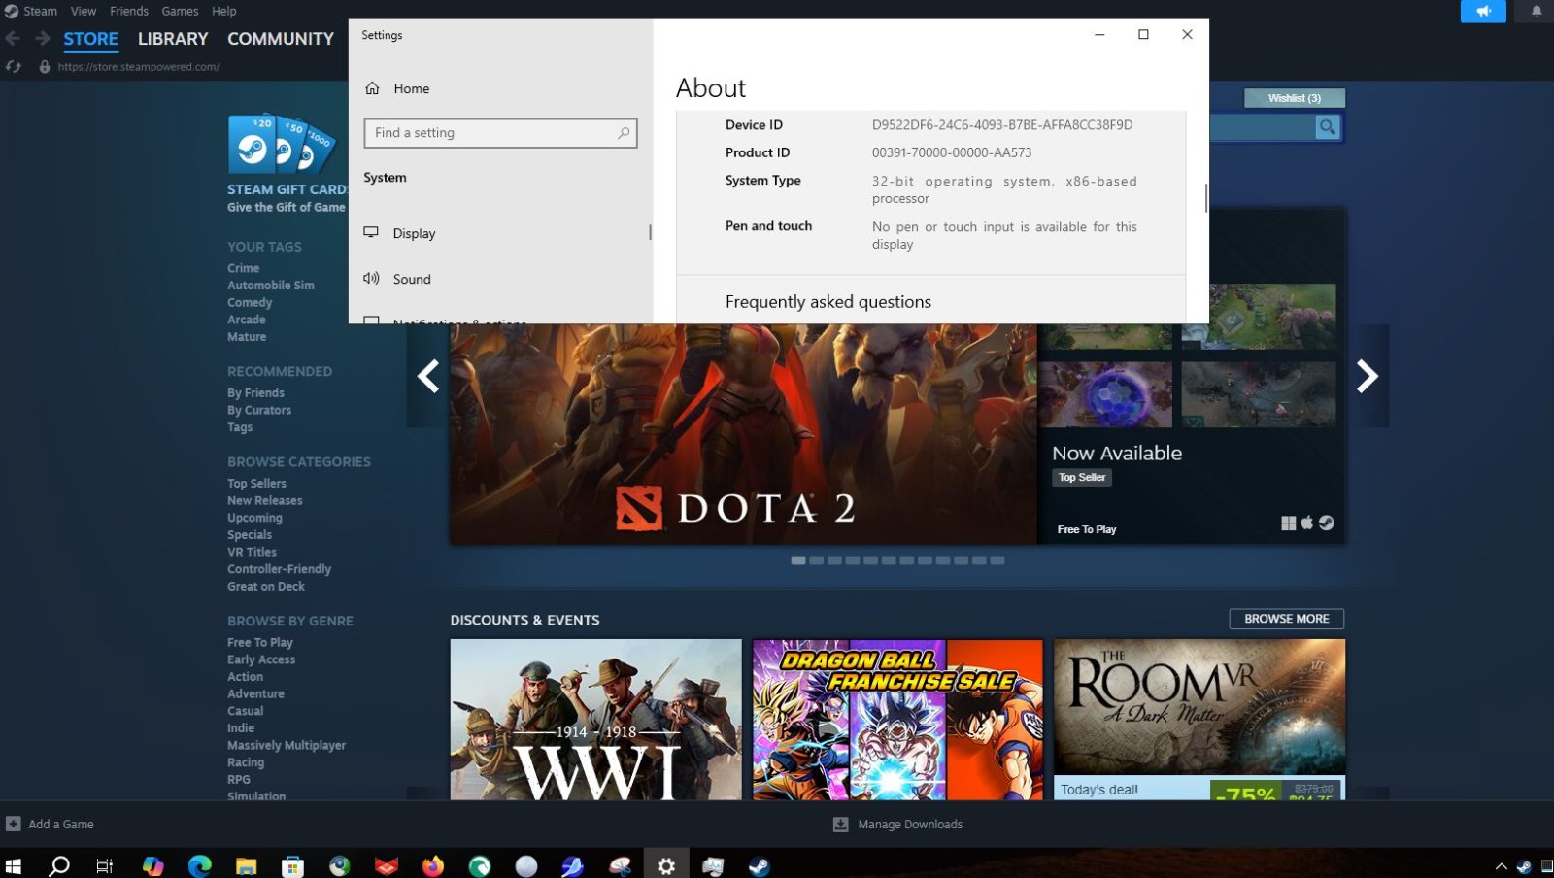Open the Friends menu
This screenshot has height=878, width=1554.
[129, 11]
